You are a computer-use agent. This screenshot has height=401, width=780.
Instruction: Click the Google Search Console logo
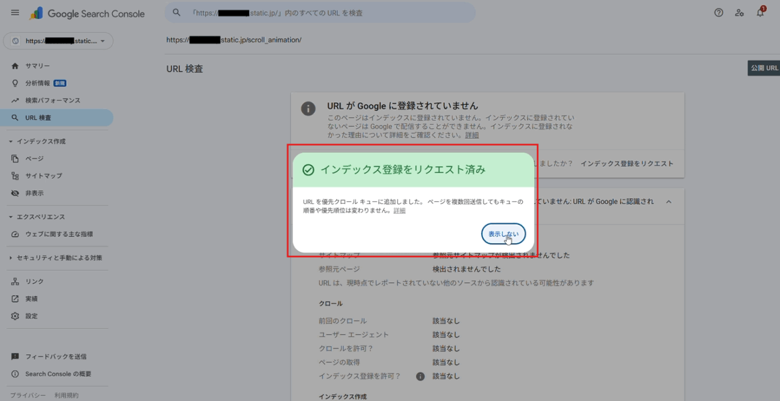(88, 13)
